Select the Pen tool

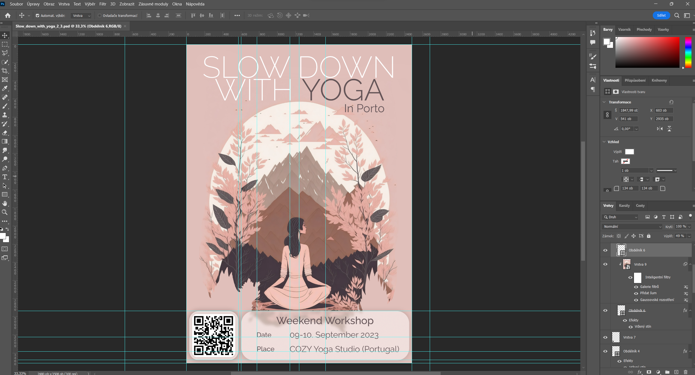tap(5, 168)
